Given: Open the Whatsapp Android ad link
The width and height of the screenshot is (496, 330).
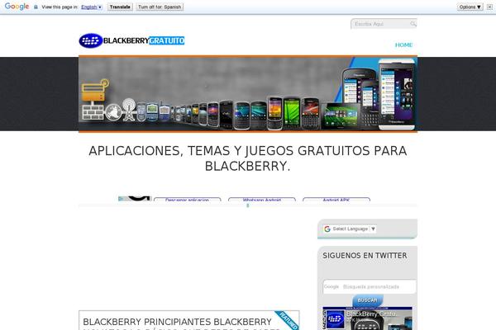Looking at the screenshot, I should pyautogui.click(x=262, y=200).
